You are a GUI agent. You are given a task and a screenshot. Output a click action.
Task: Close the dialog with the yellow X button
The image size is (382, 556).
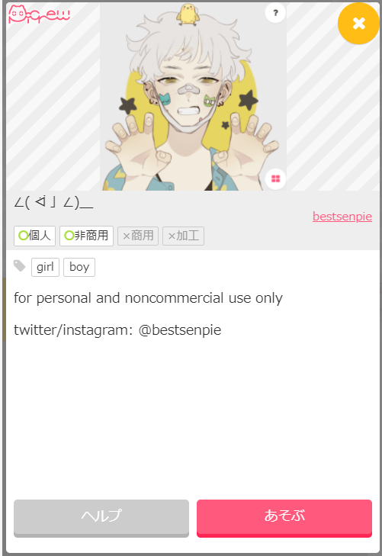(x=358, y=24)
